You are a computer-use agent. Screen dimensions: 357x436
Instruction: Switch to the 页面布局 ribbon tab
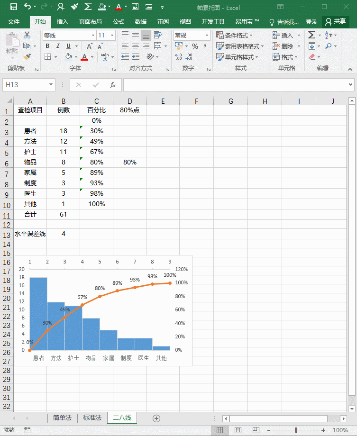click(x=90, y=22)
